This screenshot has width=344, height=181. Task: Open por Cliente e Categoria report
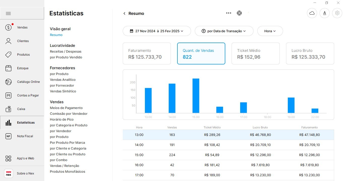tap(68, 148)
